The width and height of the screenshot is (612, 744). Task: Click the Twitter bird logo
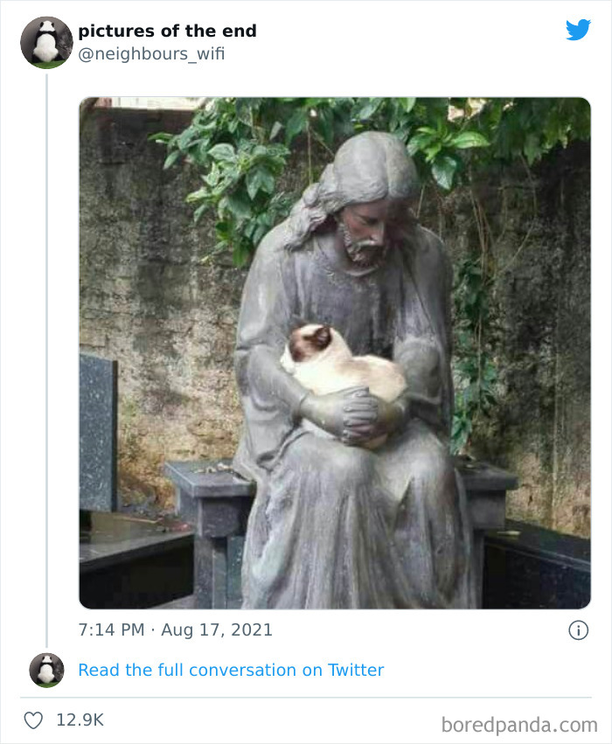(579, 30)
